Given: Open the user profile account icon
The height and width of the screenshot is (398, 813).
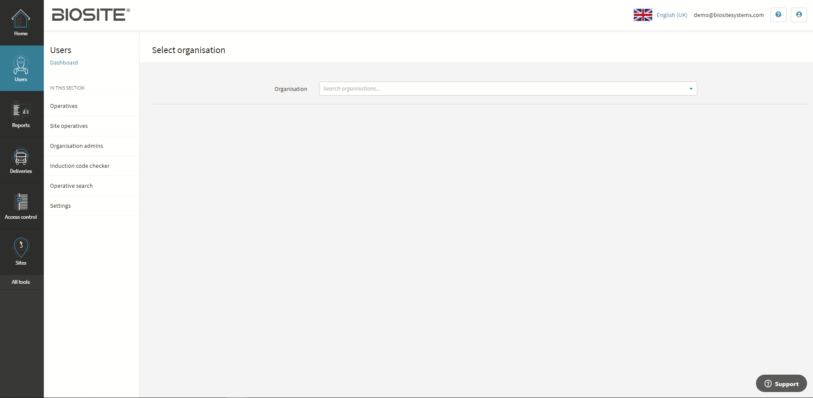Looking at the screenshot, I should [799, 15].
